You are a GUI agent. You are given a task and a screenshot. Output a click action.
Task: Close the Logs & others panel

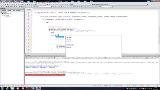point(159,56)
